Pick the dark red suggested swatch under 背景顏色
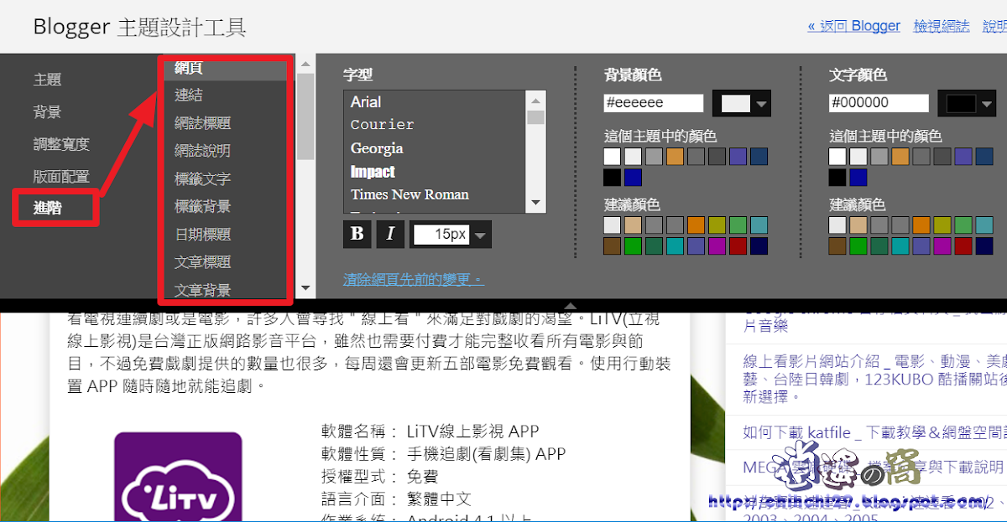The width and height of the screenshot is (1007, 522). 738,245
